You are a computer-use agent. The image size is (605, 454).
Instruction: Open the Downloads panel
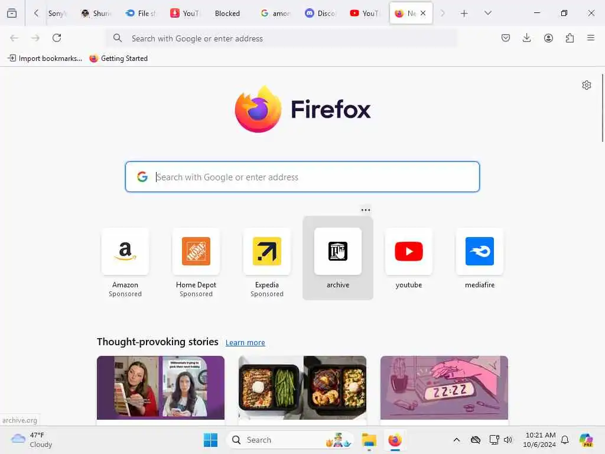[526, 38]
